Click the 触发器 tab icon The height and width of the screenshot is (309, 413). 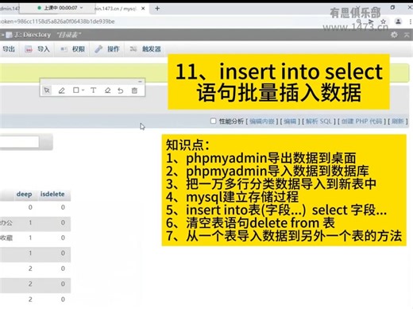pyautogui.click(x=133, y=48)
